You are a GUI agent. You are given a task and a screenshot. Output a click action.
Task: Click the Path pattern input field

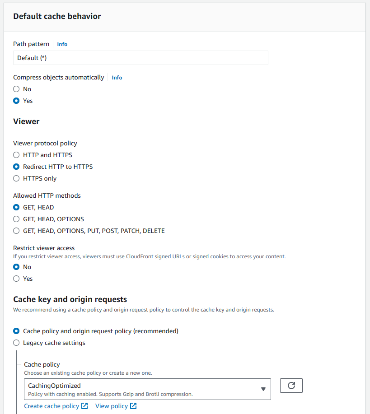coord(140,58)
